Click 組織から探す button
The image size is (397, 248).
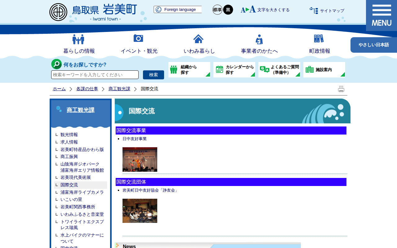[x=189, y=70]
